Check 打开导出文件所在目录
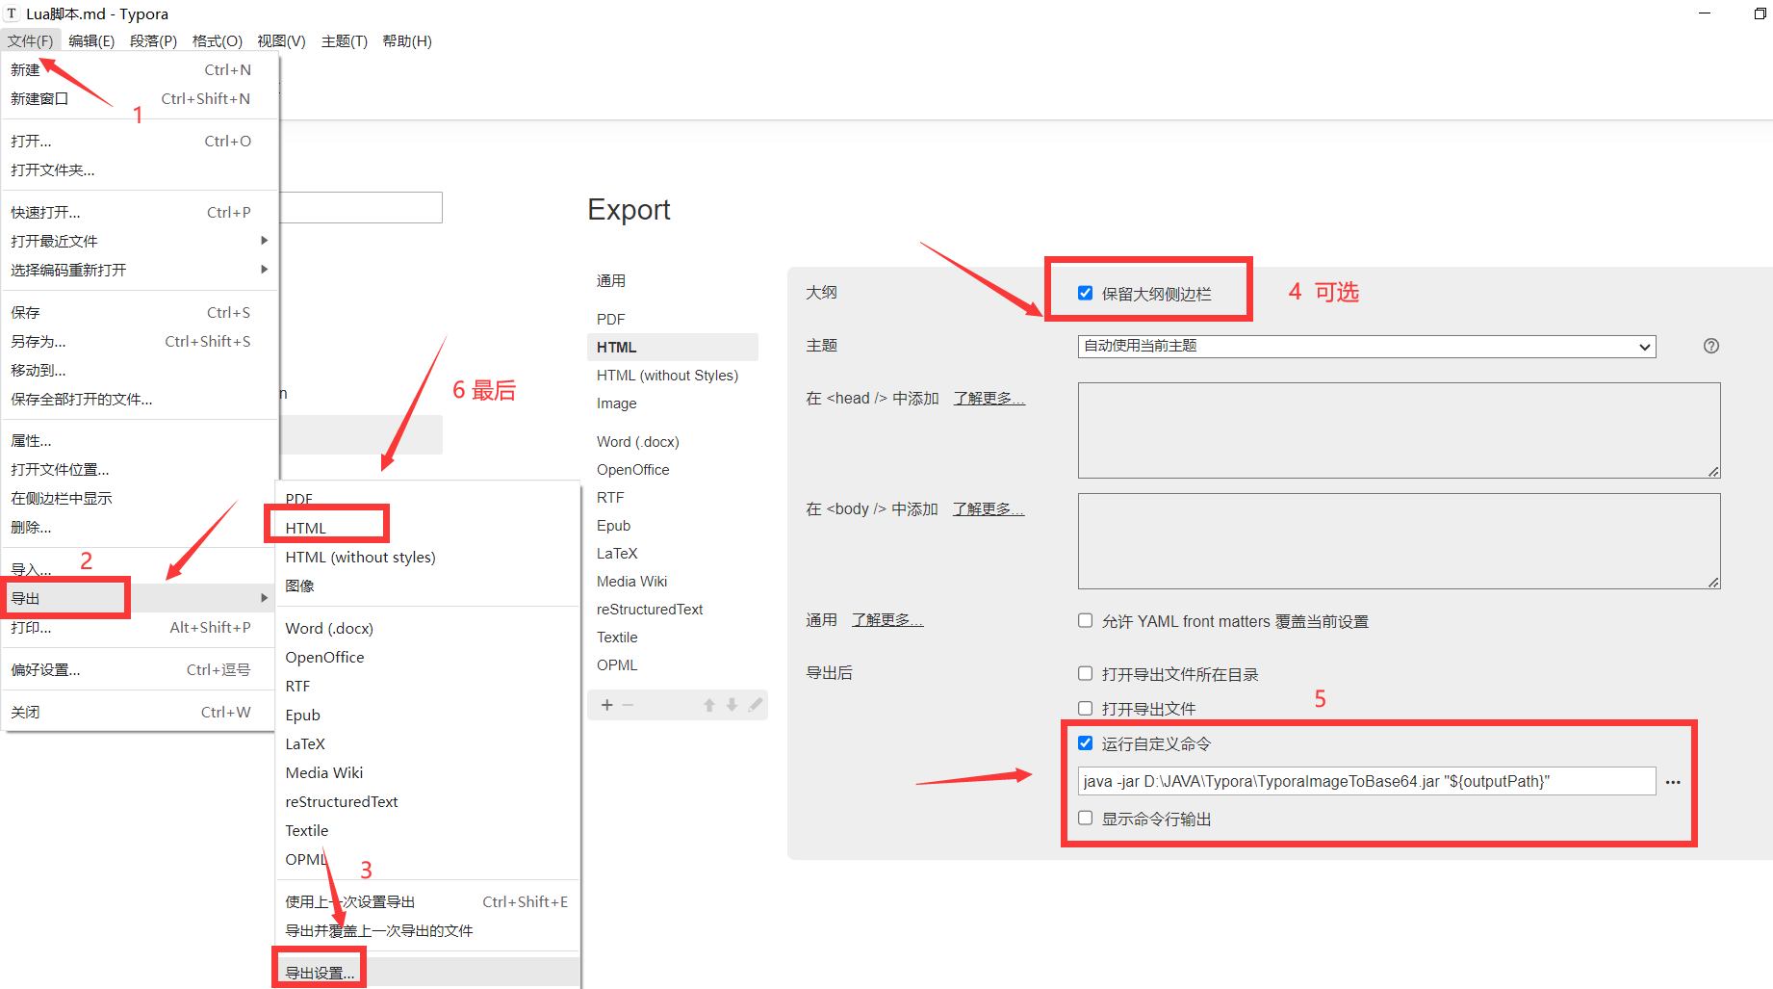Screen dimensions: 1773x989 pyautogui.click(x=1085, y=673)
